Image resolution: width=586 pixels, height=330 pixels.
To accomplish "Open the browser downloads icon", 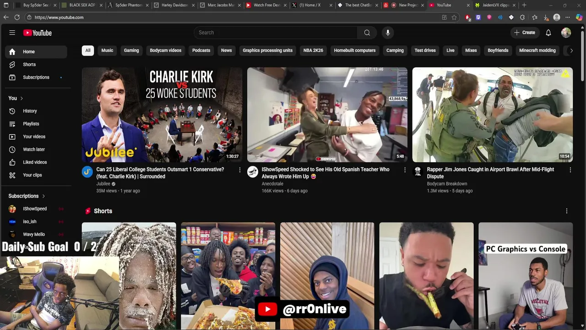I will (x=546, y=17).
